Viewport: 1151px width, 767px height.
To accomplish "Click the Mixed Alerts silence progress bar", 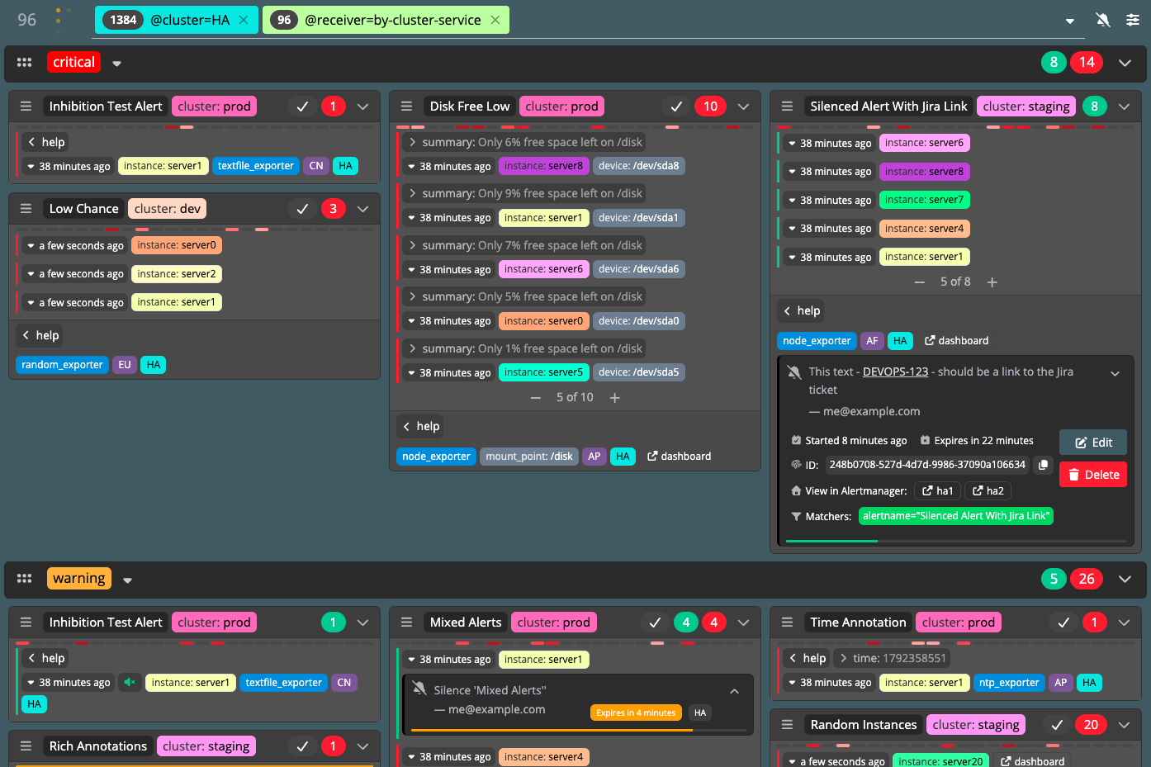I will point(579,731).
